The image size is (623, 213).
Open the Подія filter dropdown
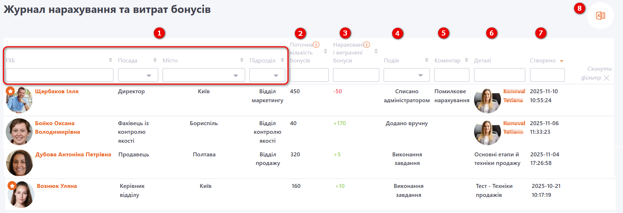click(404, 75)
